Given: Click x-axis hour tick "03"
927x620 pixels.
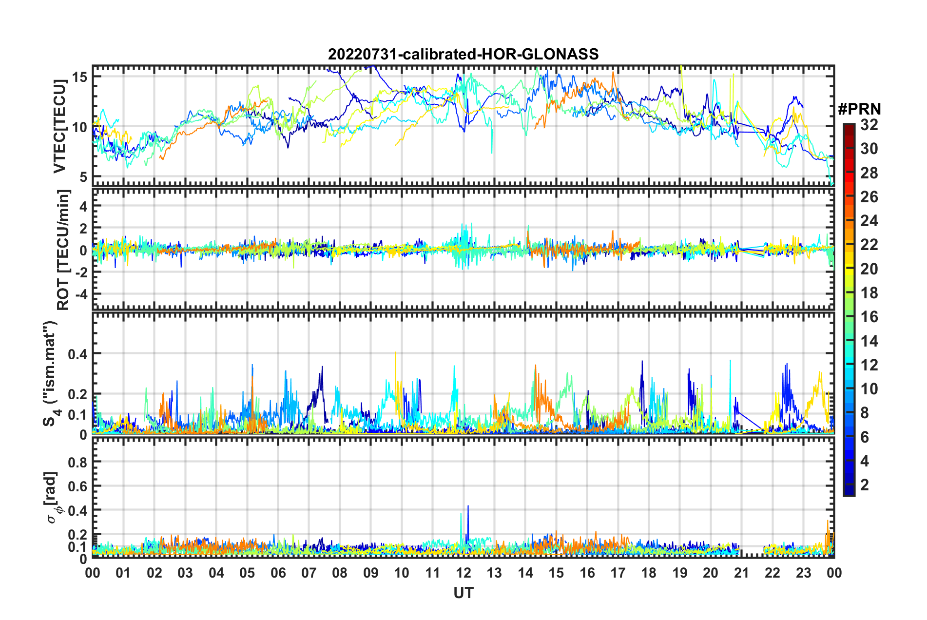Looking at the screenshot, I should click(185, 573).
